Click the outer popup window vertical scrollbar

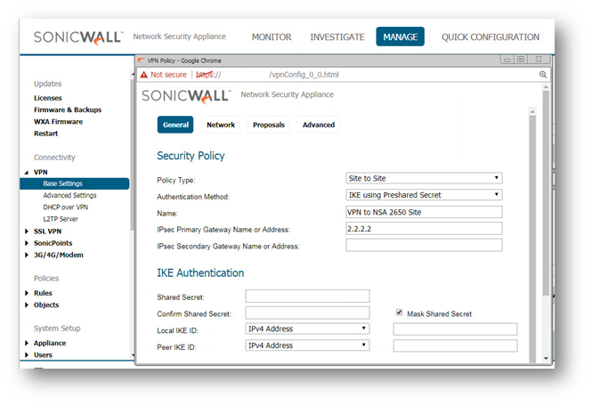546,193
